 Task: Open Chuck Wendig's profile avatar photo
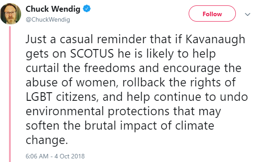pos(11,13)
